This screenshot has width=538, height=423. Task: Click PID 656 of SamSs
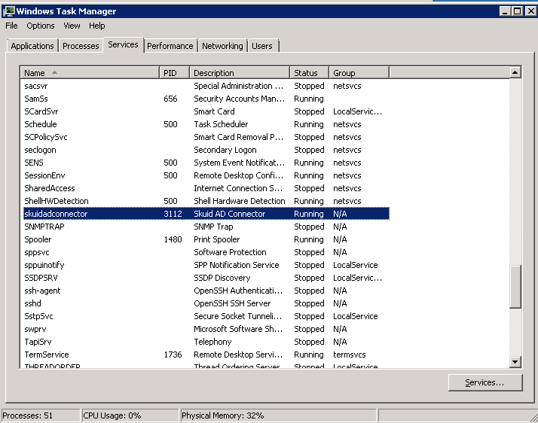[170, 99]
